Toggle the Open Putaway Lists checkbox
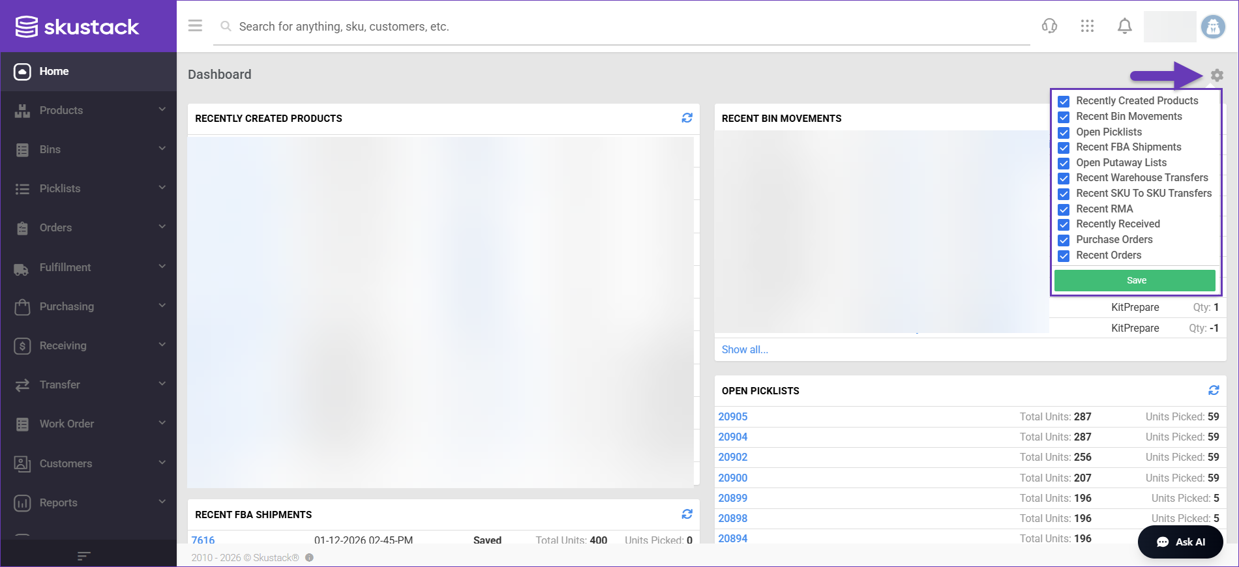Image resolution: width=1239 pixels, height=567 pixels. 1064,163
